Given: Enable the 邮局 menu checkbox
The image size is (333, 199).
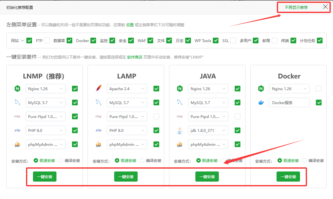Looking at the screenshot, I should (275, 40).
